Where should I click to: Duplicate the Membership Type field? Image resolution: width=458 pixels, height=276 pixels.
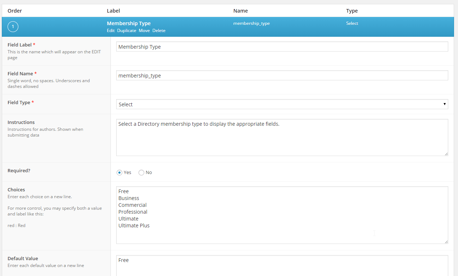tap(127, 31)
